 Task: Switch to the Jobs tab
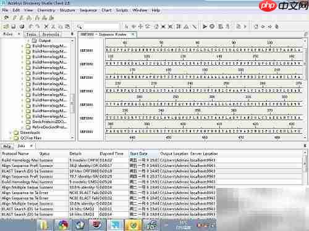tap(22, 146)
